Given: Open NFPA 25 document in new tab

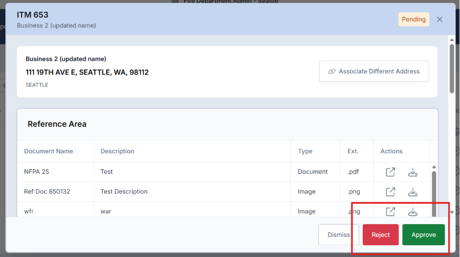Looking at the screenshot, I should [390, 172].
